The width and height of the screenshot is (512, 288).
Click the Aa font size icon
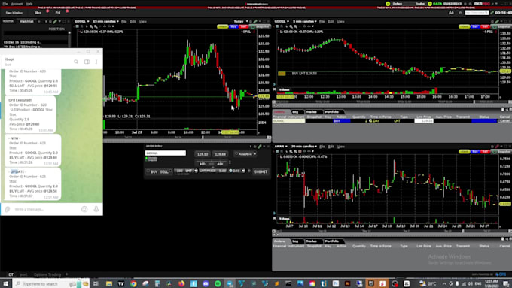[451, 13]
